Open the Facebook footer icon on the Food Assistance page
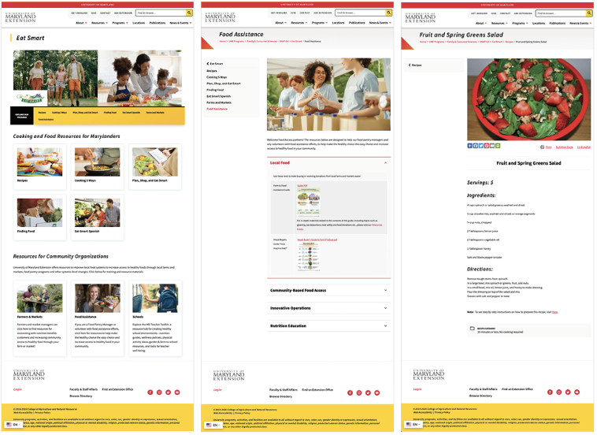Screen dimensions: 597x435 [350, 393]
